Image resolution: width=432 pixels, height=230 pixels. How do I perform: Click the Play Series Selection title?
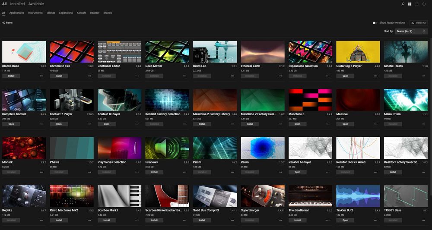[x=112, y=162]
